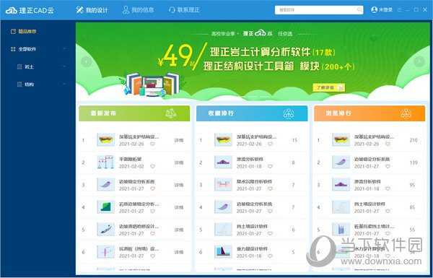
Task: Click the 岩土 sidebar icon
Action: tap(19, 66)
